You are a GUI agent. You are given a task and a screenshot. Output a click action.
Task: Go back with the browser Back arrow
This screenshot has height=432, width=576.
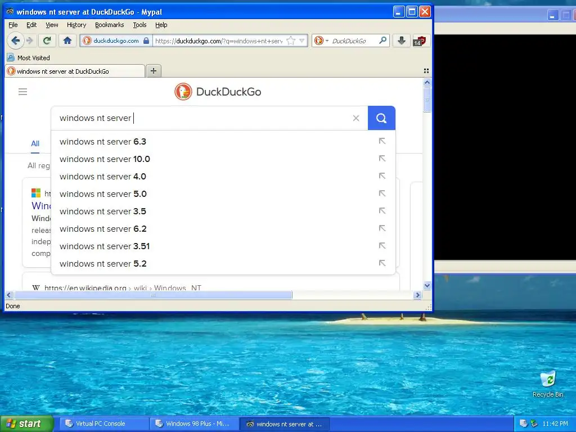(15, 40)
